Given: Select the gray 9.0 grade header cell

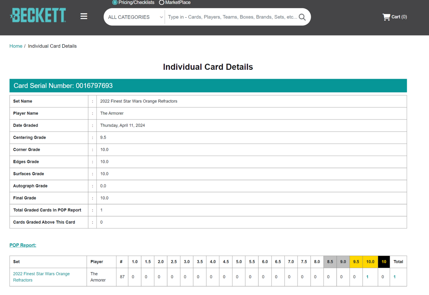Looking at the screenshot, I should click(x=343, y=262).
